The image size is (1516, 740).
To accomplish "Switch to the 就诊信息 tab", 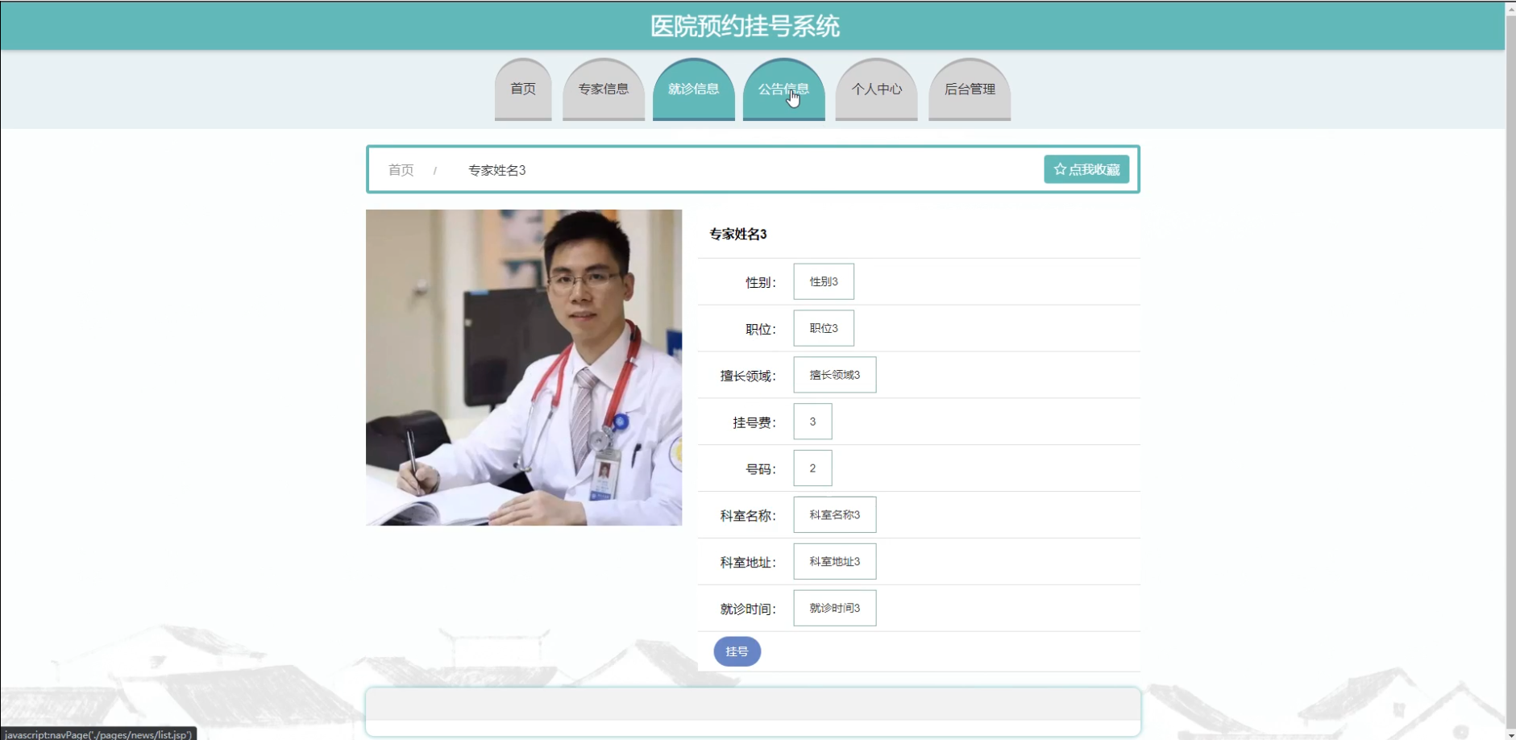I will pos(693,89).
